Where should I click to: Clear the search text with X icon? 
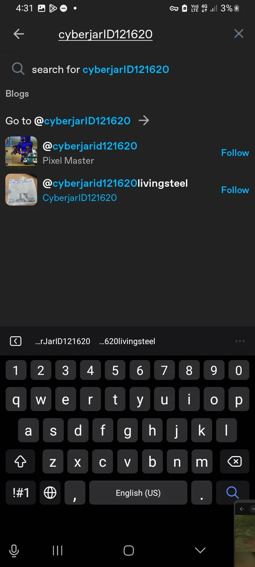coord(239,34)
